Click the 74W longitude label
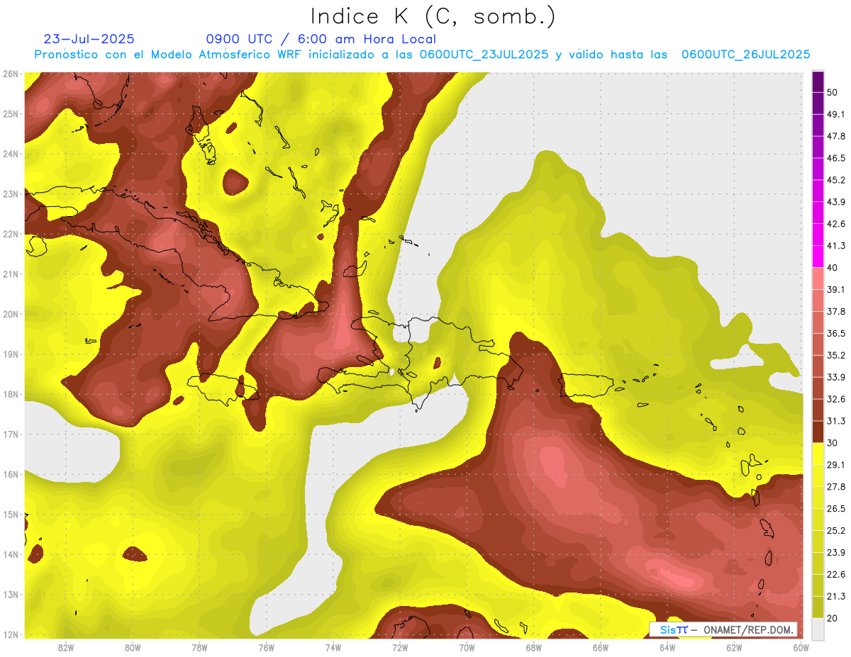 (333, 647)
